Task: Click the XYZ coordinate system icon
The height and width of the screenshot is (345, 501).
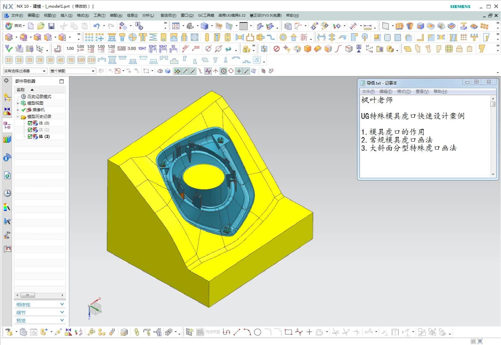Action: (x=369, y=49)
